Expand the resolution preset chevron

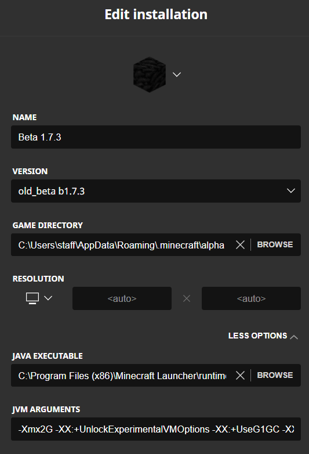pyautogui.click(x=48, y=298)
